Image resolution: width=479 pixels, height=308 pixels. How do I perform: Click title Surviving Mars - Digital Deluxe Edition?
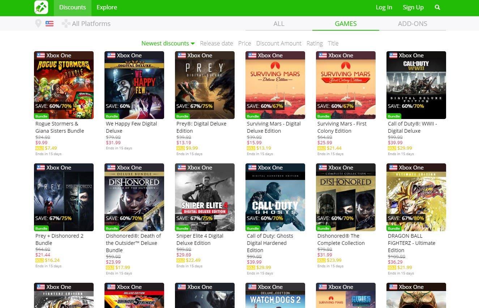pos(274,127)
